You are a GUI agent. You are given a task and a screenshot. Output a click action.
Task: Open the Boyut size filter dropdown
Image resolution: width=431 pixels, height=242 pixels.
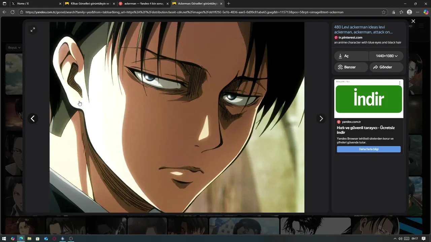(14, 48)
